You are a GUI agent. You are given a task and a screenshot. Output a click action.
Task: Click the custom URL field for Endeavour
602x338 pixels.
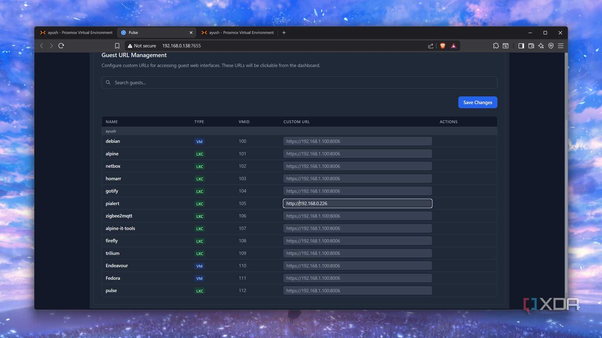358,266
